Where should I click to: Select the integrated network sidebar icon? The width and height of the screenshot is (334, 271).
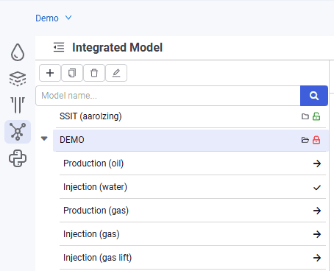pyautogui.click(x=18, y=132)
